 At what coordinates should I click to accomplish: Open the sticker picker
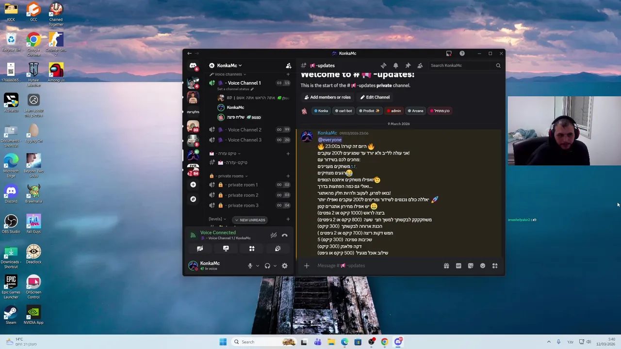pos(471,266)
